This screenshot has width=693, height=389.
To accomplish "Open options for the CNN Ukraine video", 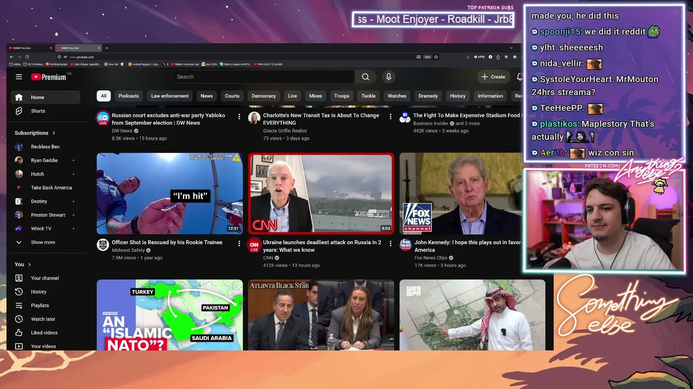I will click(390, 243).
